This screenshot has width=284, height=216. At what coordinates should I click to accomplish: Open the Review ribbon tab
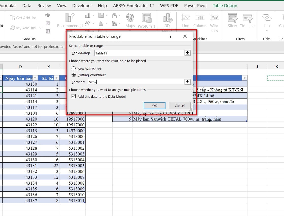[x=44, y=6]
